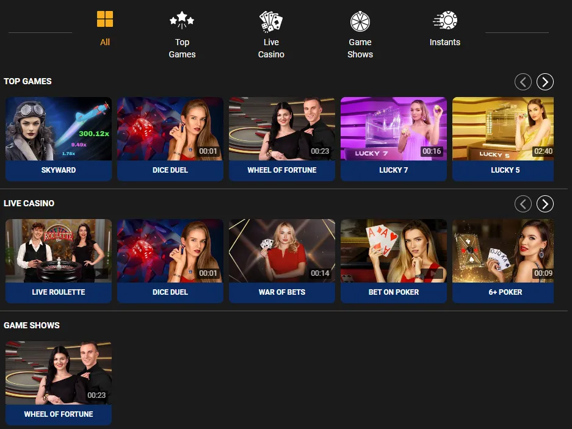Launch Lucky 7 from Top Games
The height and width of the screenshot is (429, 572).
point(393,129)
